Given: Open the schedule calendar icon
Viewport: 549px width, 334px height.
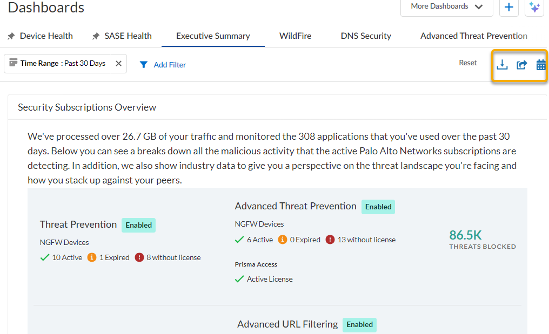Looking at the screenshot, I should pos(541,65).
